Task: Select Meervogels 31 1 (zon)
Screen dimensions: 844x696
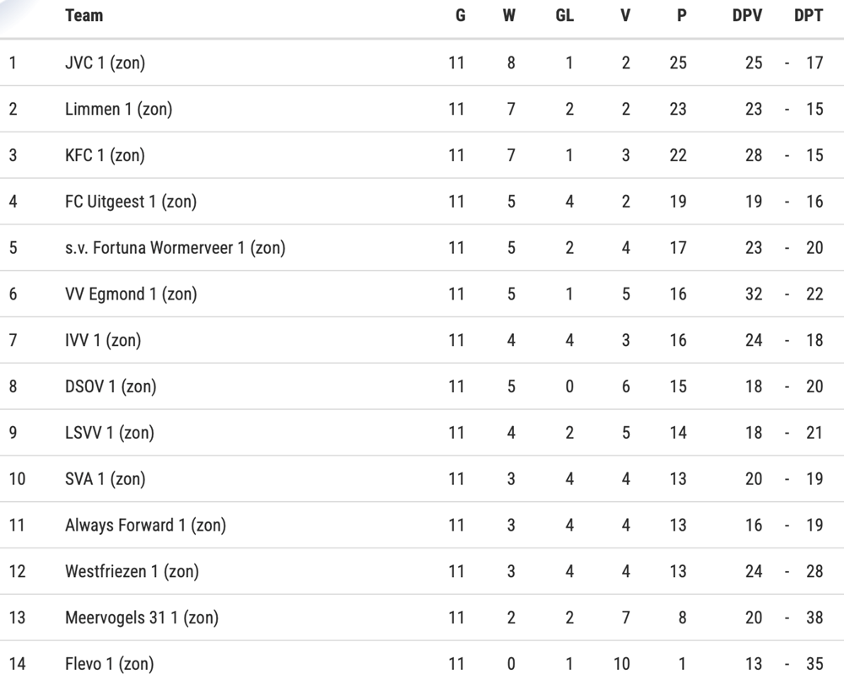Action: click(142, 618)
